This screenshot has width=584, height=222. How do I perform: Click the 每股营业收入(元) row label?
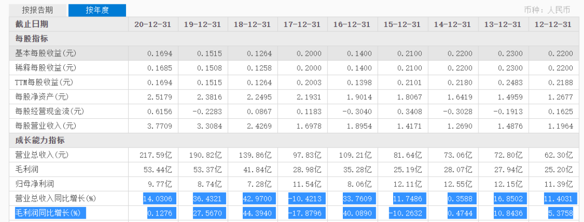45,126
